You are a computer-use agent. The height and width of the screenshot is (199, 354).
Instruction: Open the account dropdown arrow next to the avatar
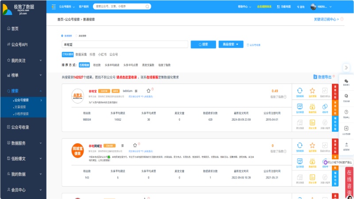tap(331, 7)
